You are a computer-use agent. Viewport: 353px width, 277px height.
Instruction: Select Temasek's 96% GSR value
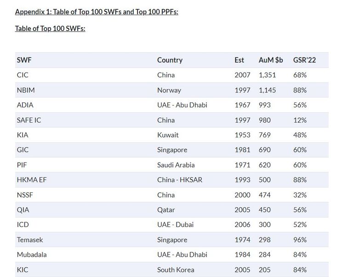[x=300, y=240]
